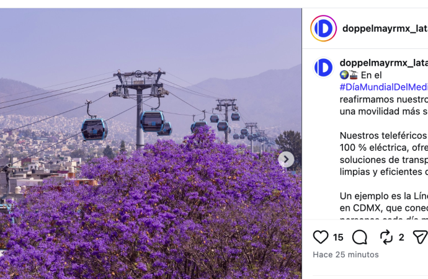Click caption line 'Nuestros teleféricos'
This screenshot has height=279, width=428.
[383, 136]
